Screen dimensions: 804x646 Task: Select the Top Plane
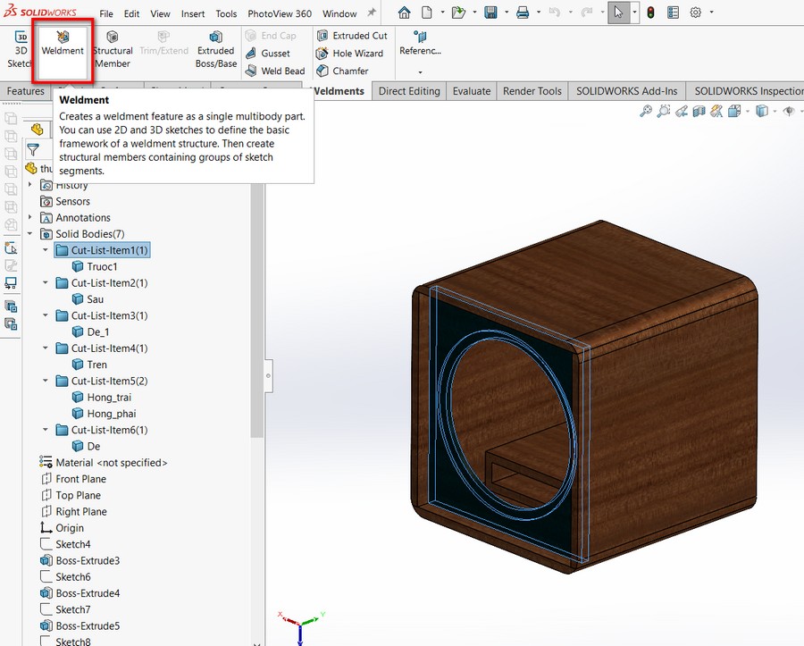(71, 495)
